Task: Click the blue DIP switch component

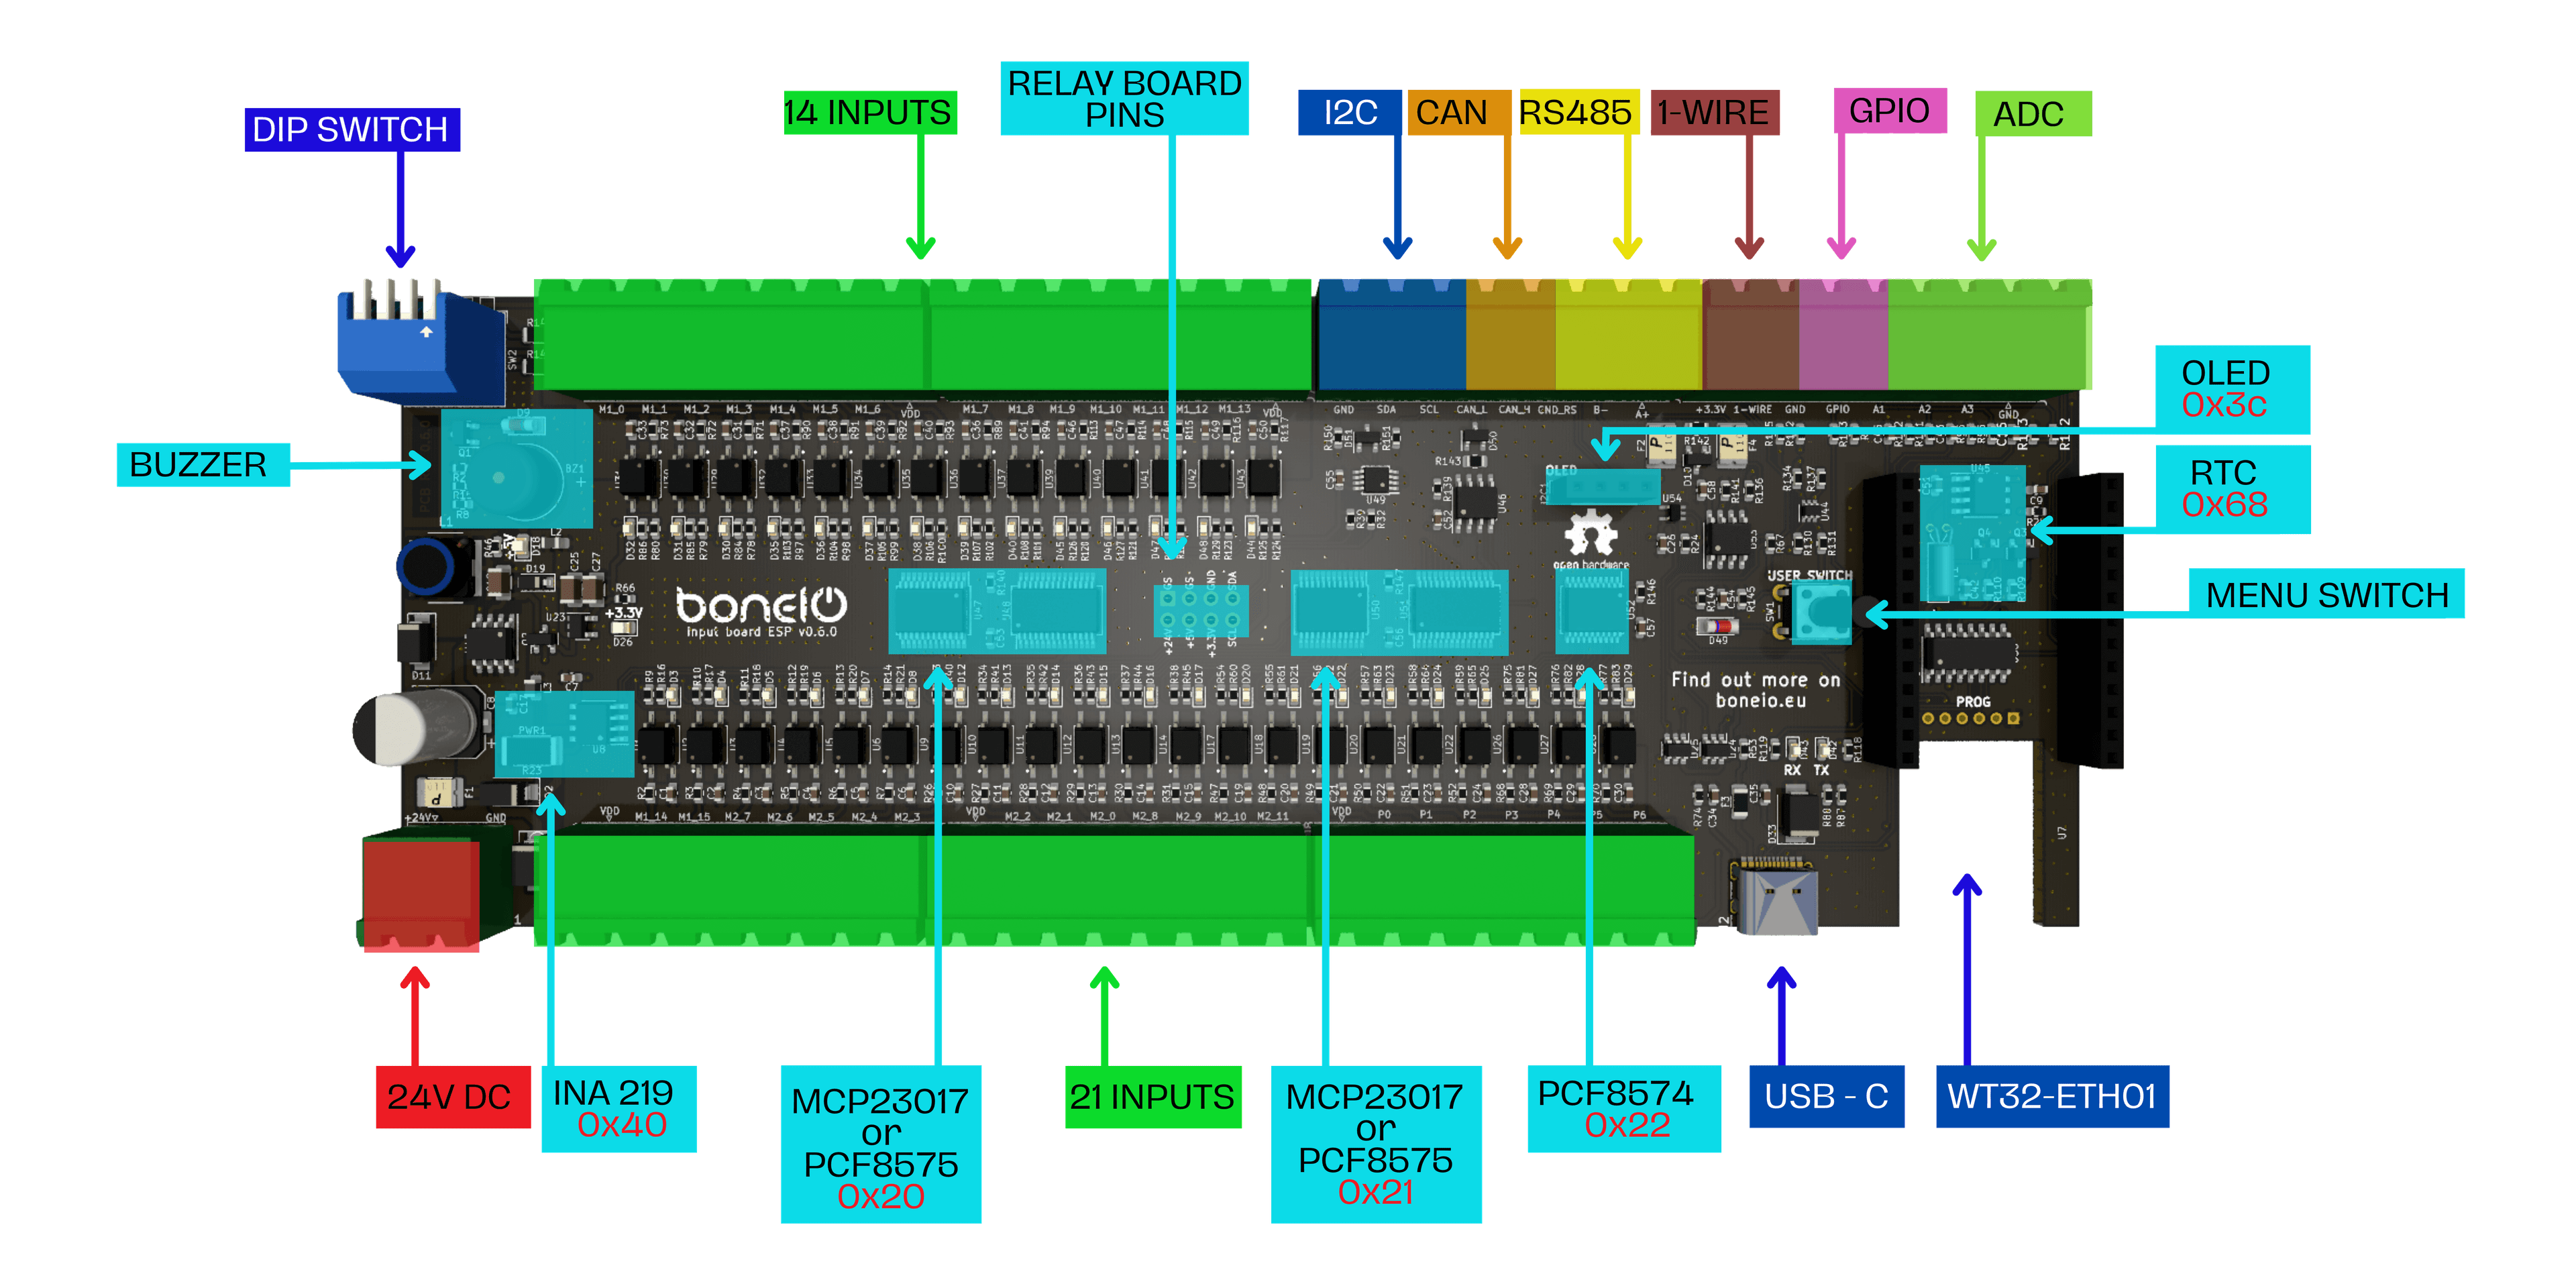Action: click(x=420, y=341)
